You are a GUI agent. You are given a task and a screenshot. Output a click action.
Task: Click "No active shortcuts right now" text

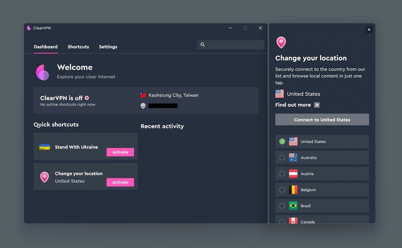pos(68,105)
